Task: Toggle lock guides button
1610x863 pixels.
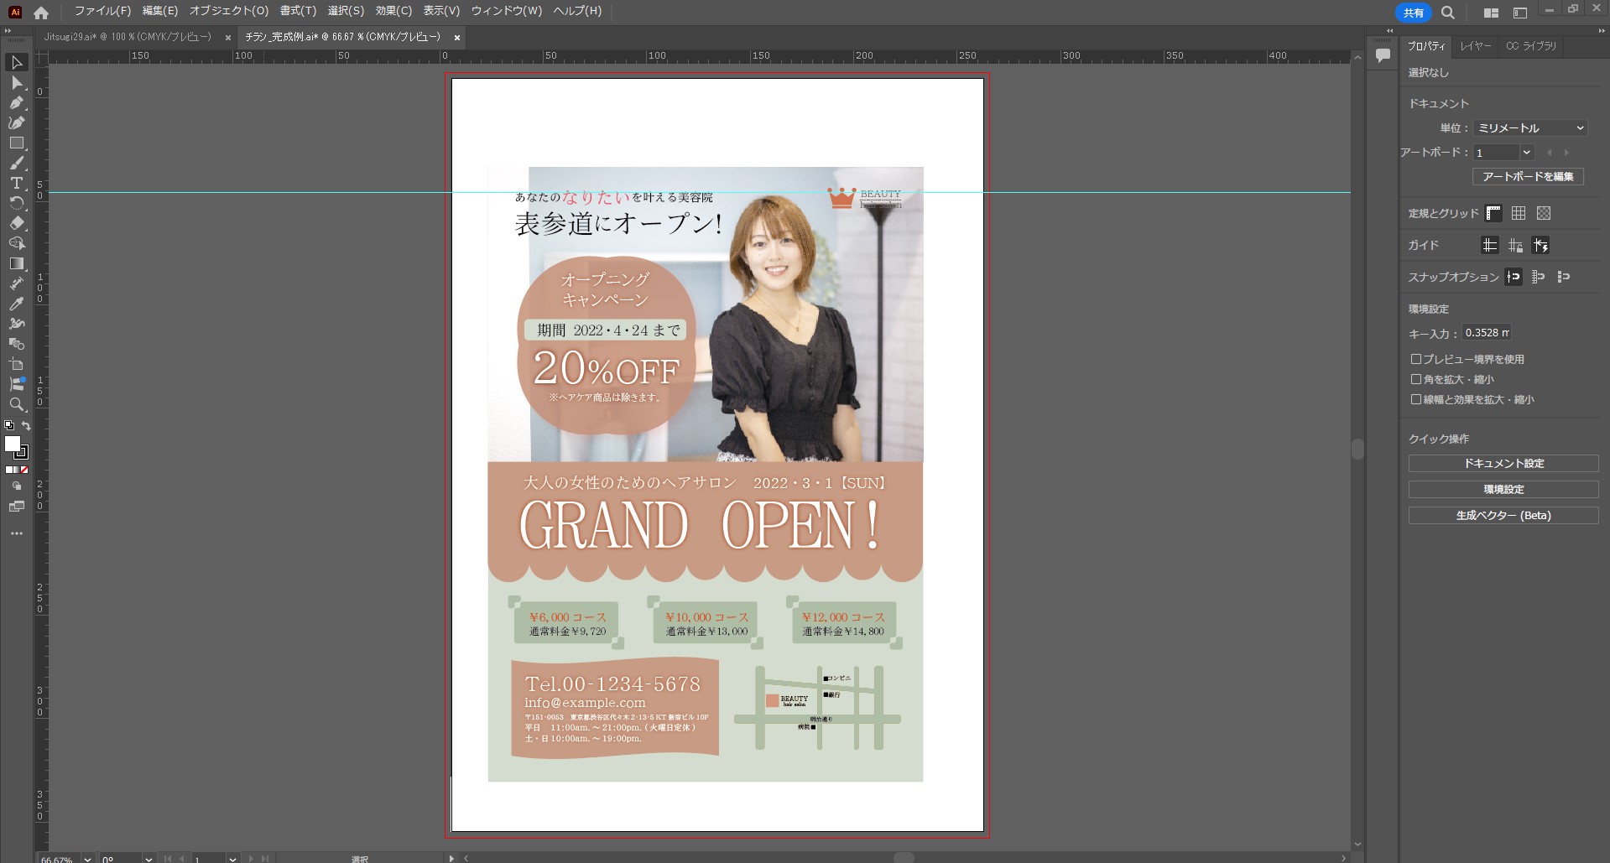Action: tap(1515, 245)
